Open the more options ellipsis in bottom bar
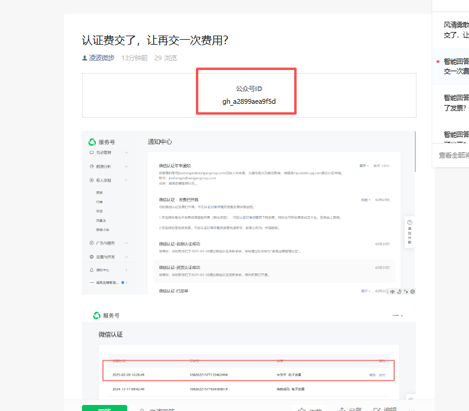The image size is (469, 411). point(412,410)
